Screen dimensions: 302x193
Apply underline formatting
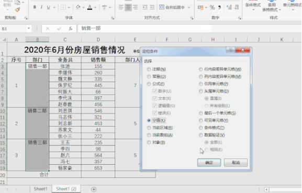coord(48,7)
